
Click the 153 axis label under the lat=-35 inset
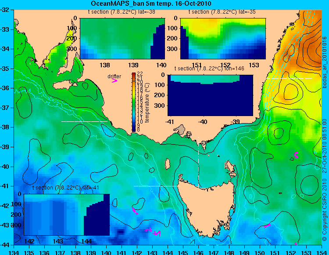point(254,65)
